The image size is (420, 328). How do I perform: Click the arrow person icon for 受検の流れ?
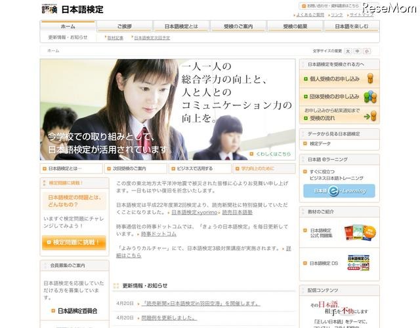pos(371,116)
